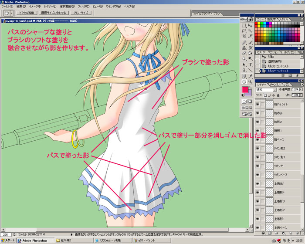Hide the 腕ハイライト layer eye icon
This screenshot has height=244, width=305.
[258, 104]
